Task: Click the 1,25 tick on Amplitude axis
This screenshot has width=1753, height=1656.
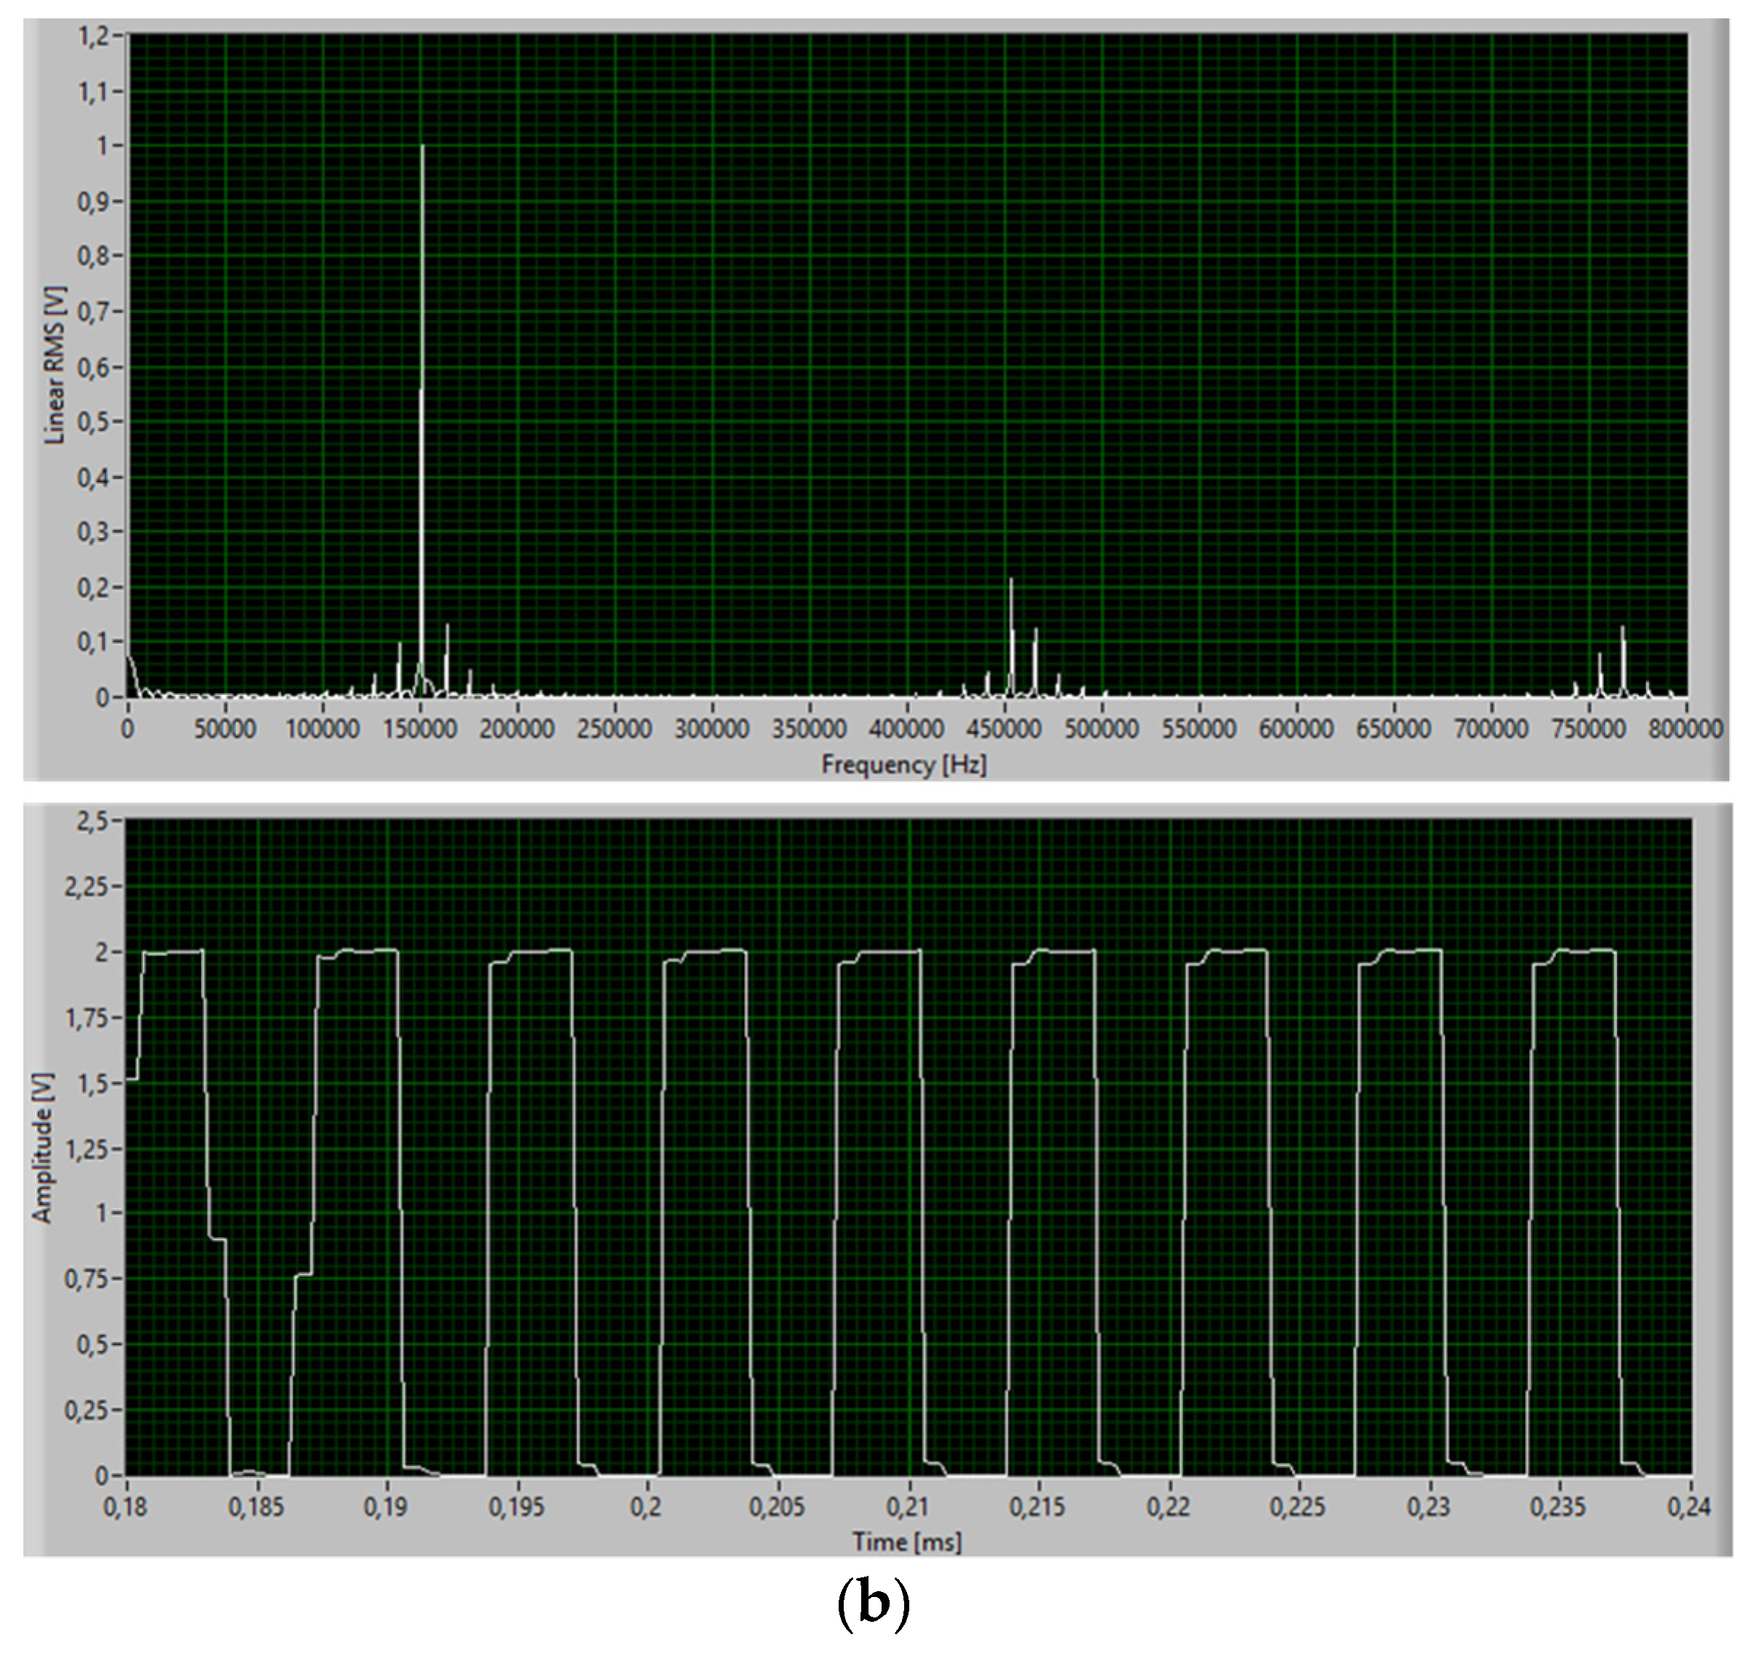Action: [x=86, y=1149]
